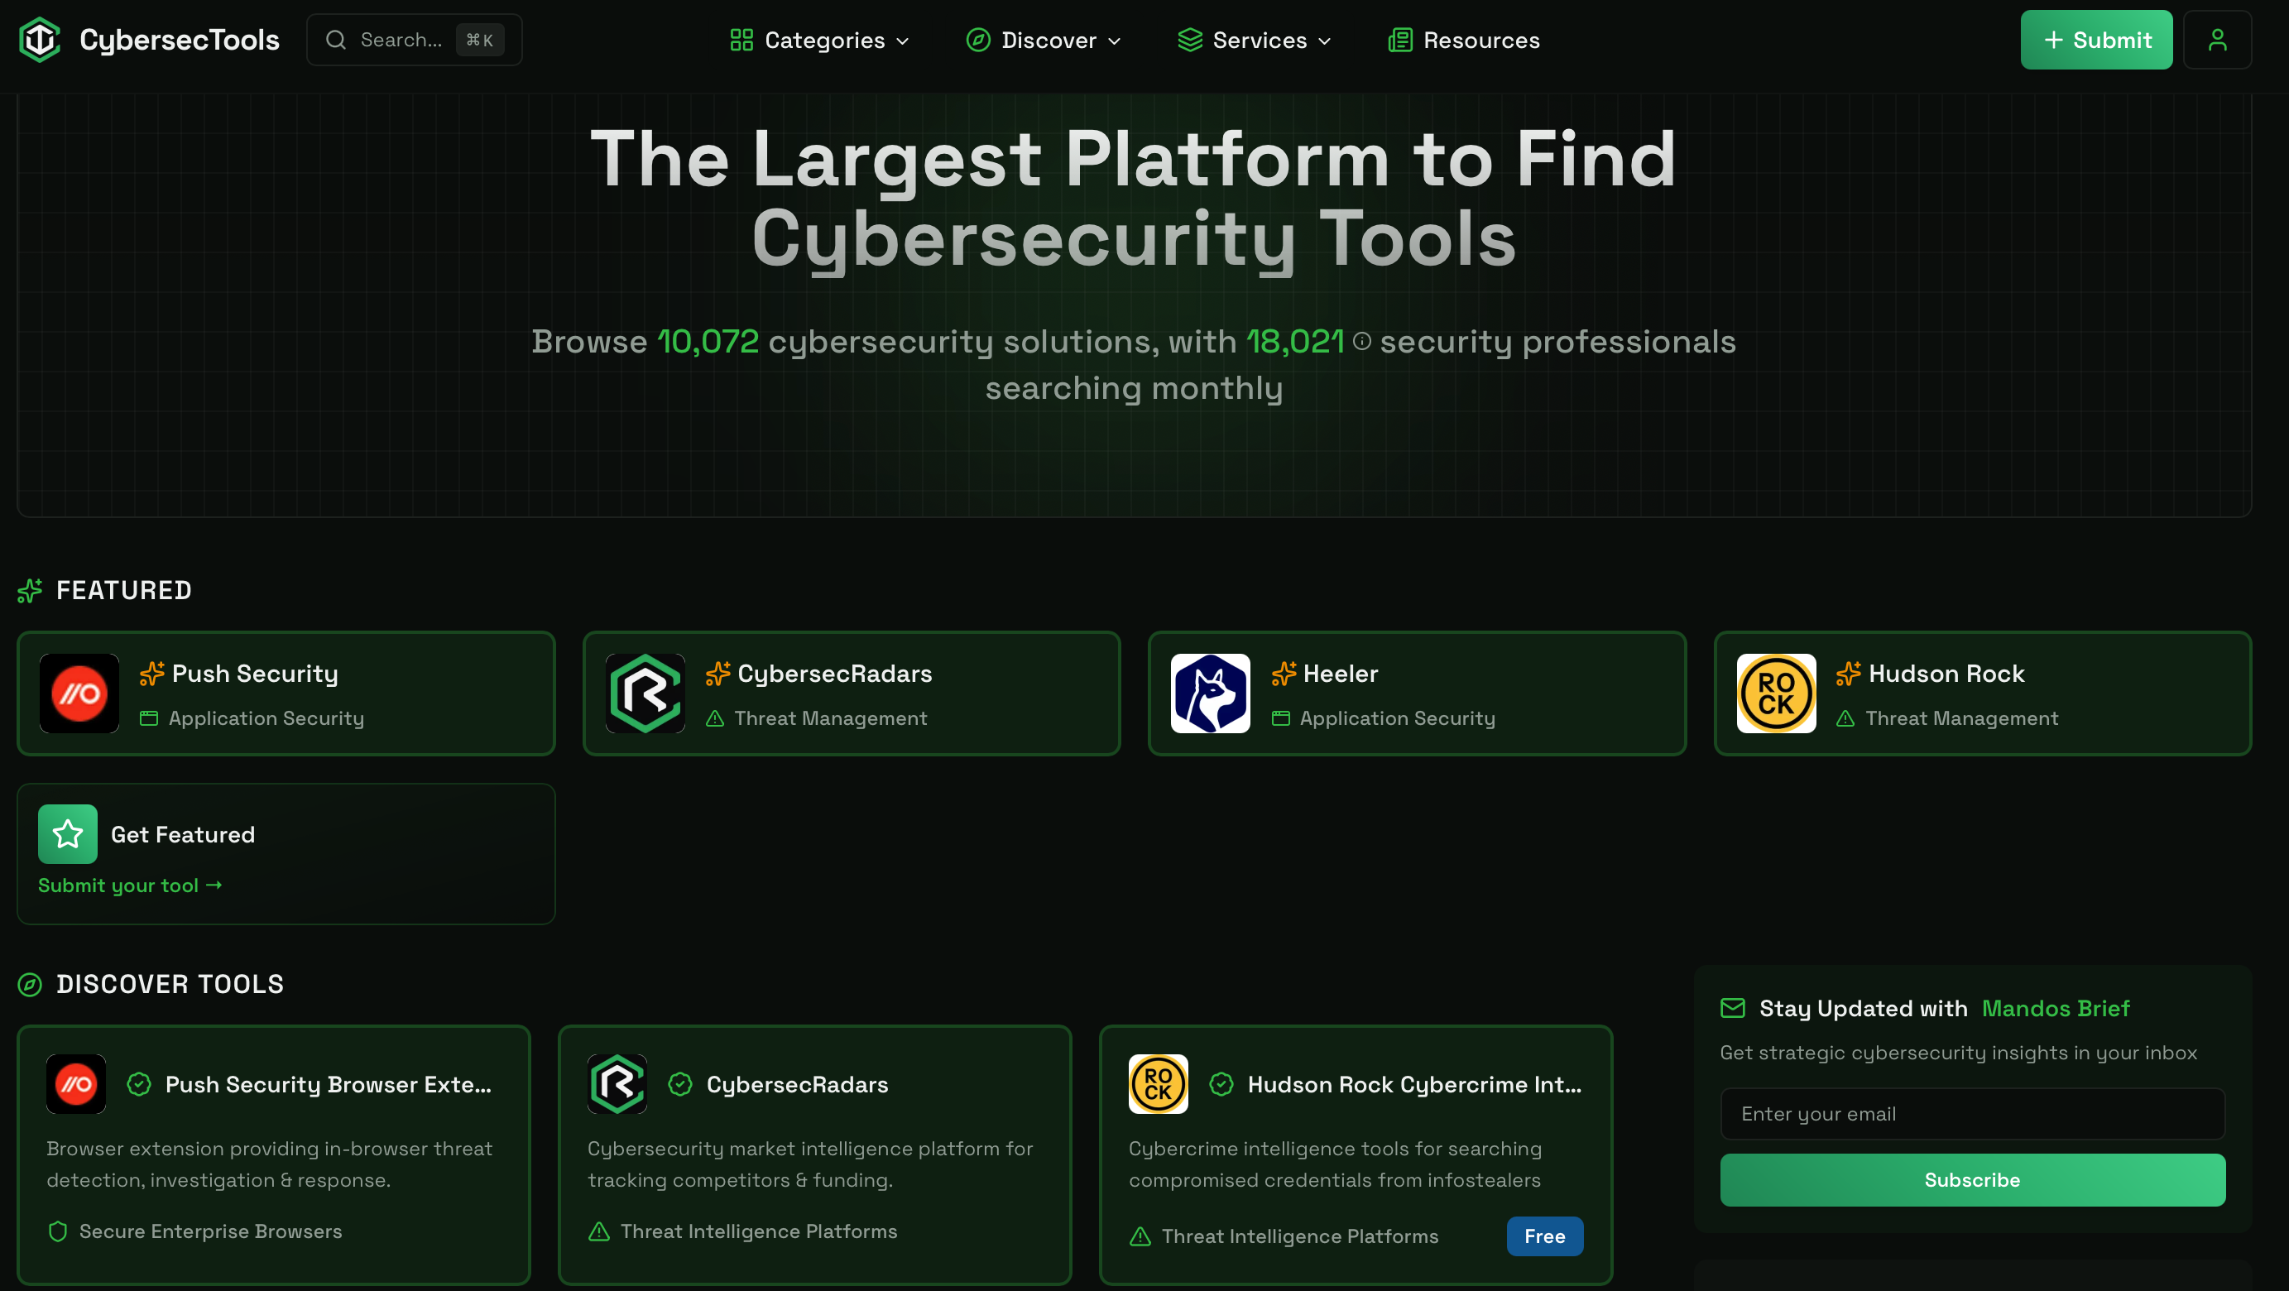Open Push Security featured card title

[255, 673]
